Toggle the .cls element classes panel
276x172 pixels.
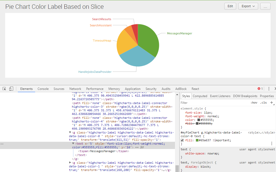tap(264, 103)
